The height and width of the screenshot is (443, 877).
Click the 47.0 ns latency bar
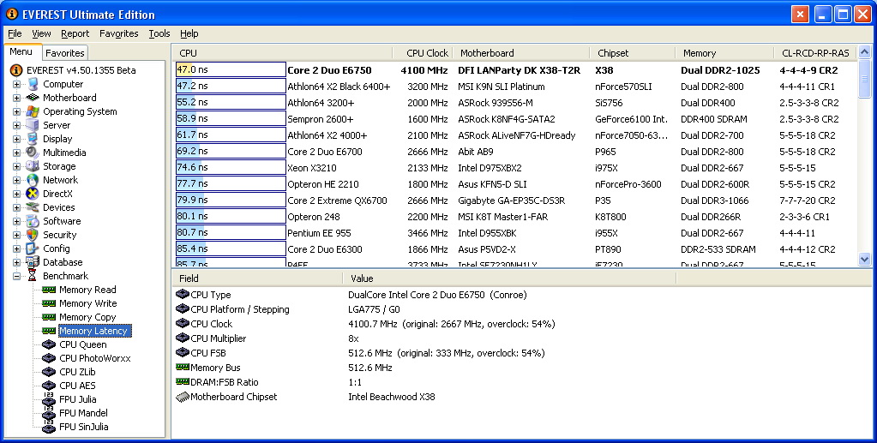231,70
